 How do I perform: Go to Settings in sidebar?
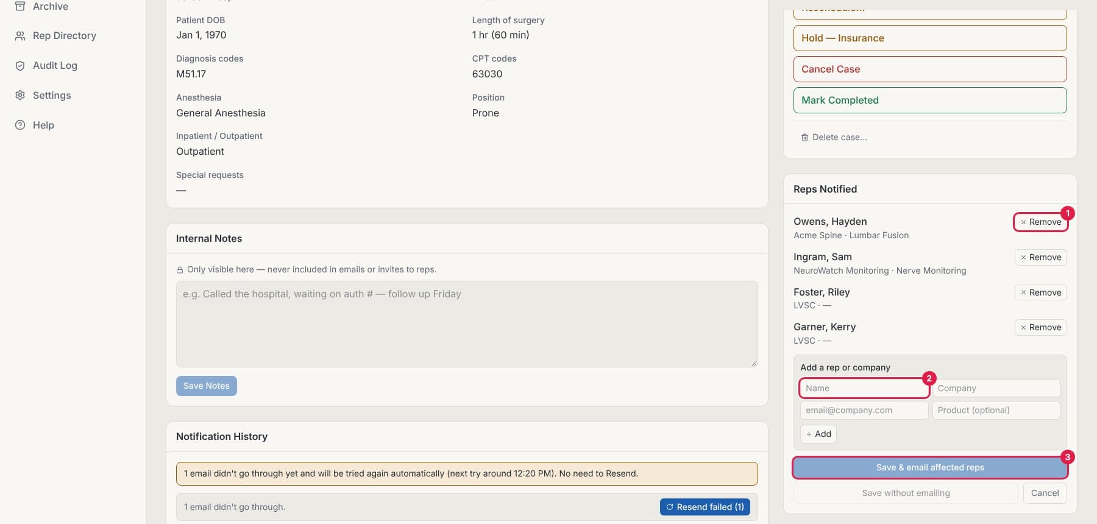point(52,96)
